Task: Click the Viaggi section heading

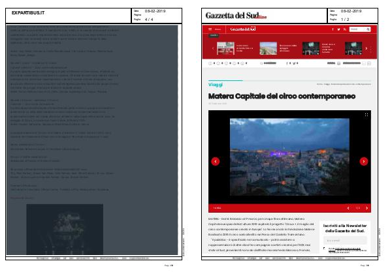Action: point(215,85)
